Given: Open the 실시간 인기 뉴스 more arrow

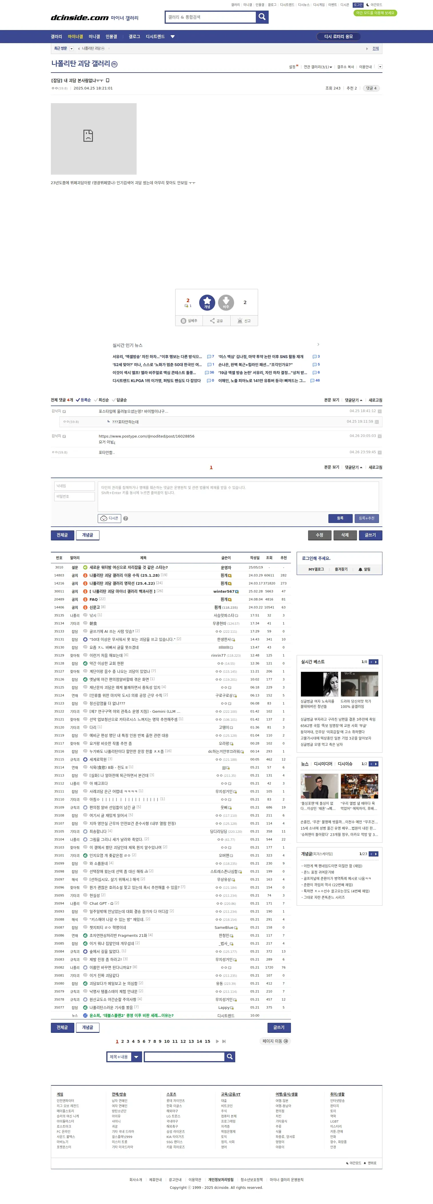Looking at the screenshot, I should pos(318,344).
